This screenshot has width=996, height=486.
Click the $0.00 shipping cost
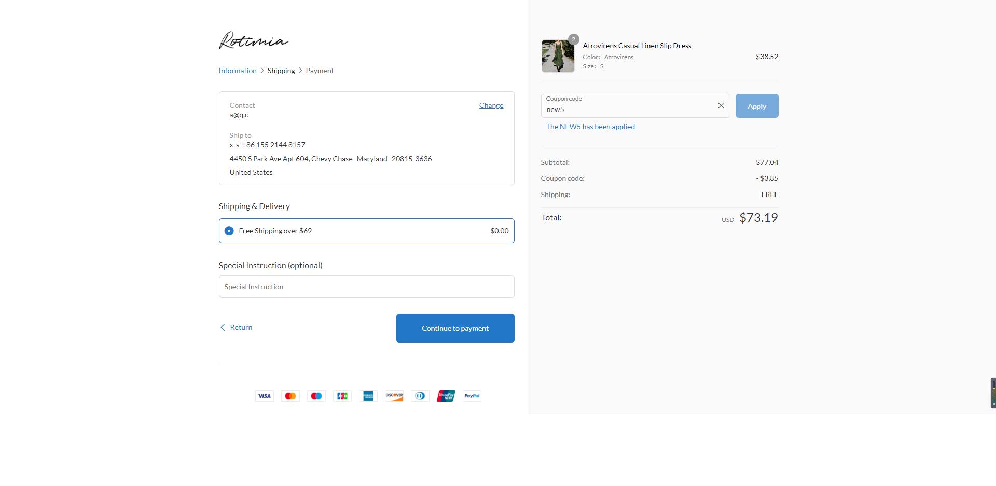tap(500, 231)
